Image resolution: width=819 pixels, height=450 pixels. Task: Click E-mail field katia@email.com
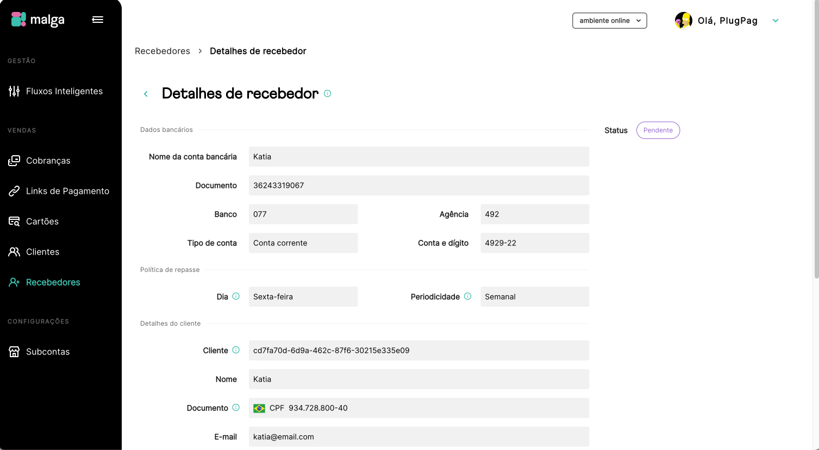pos(419,436)
